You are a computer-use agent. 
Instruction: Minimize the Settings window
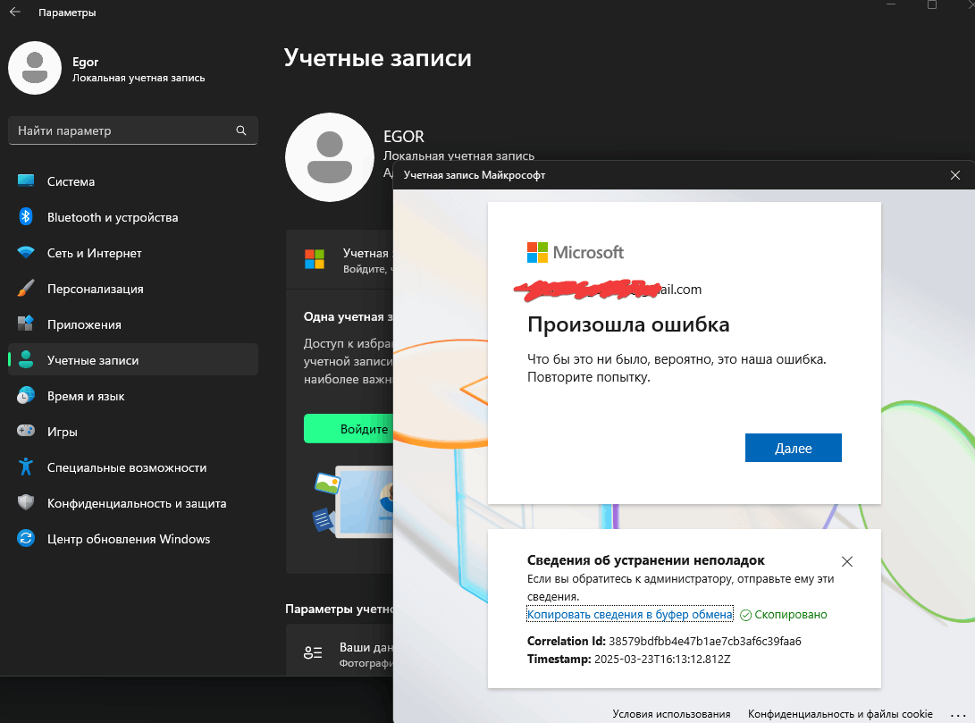[891, 5]
